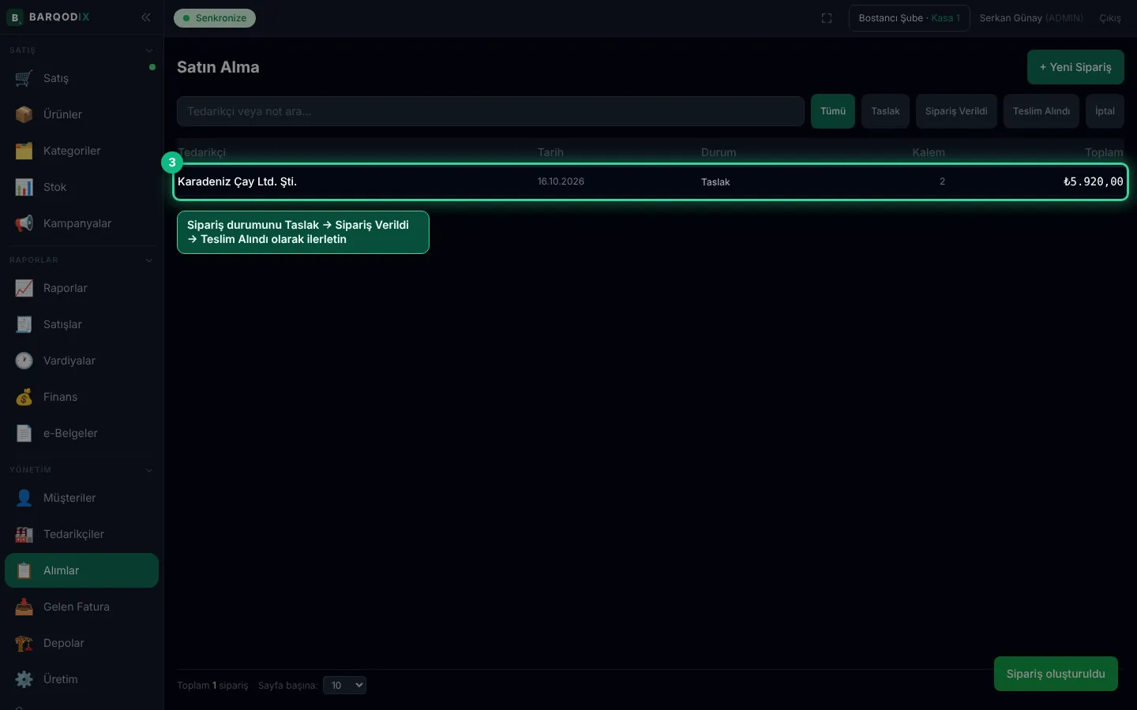Open Ürünler via the box icon
This screenshot has width=1137, height=710.
24,114
